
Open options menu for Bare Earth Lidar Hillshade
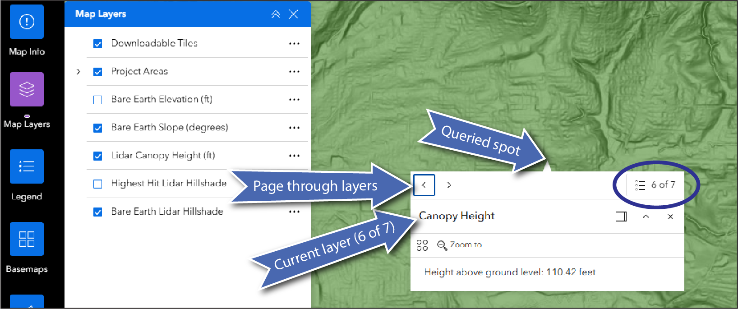294,212
